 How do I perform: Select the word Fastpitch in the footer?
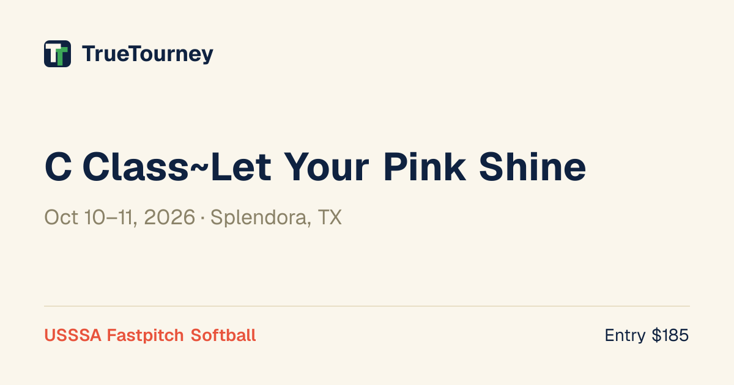[x=146, y=335]
